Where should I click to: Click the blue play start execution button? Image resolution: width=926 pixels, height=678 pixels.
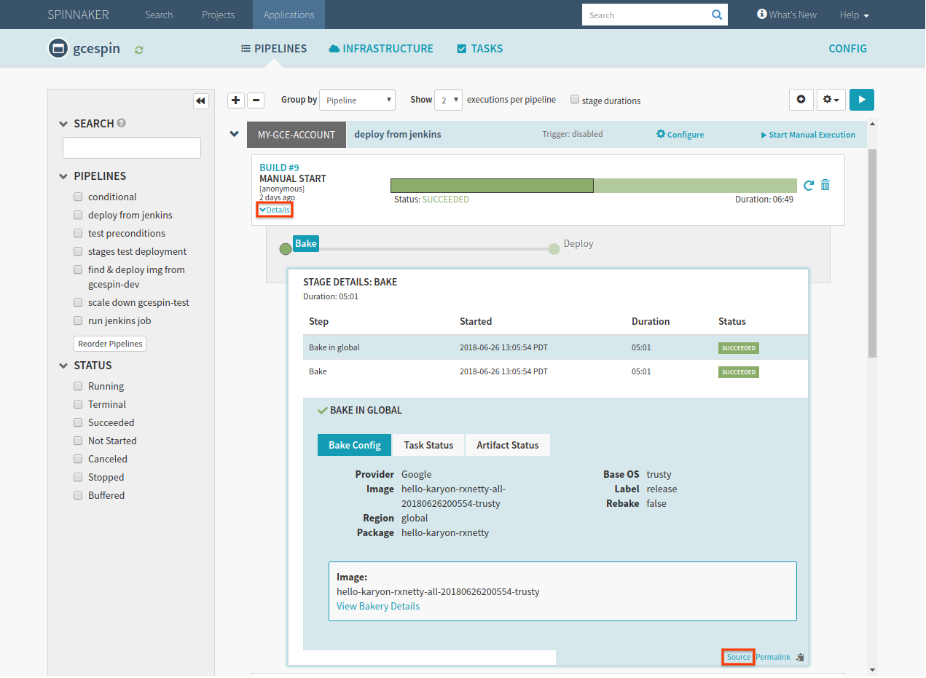(x=861, y=100)
